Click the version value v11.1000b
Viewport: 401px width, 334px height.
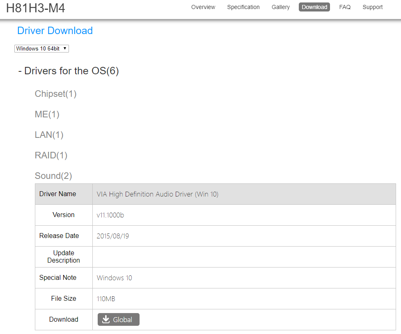(110, 215)
